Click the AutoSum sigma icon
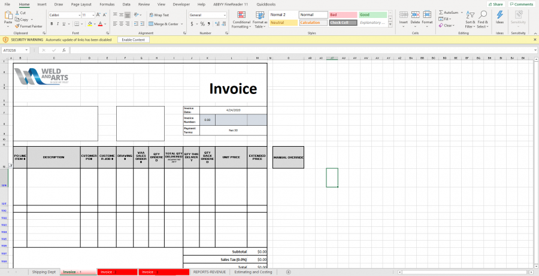Viewport: 539px width, 276px height. (441, 13)
